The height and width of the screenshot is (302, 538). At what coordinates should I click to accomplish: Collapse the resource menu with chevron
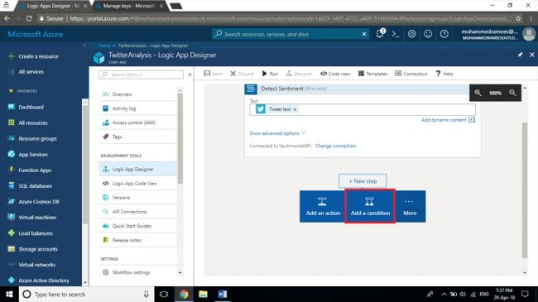(x=190, y=74)
